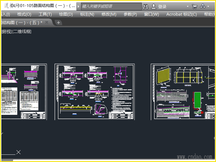Close the 结构图 drawing tab
Image resolution: width=216 pixels, height=162 pixels.
(47, 22)
